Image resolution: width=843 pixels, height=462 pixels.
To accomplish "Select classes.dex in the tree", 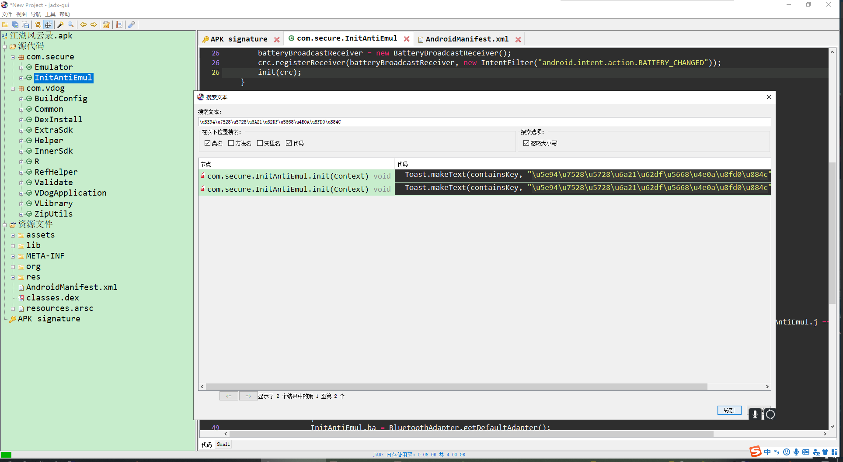I will coord(52,298).
